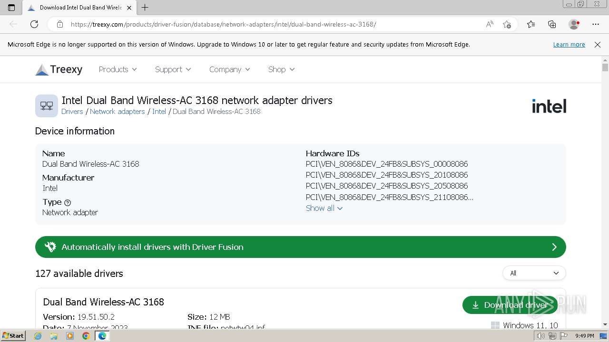This screenshot has height=342, width=609.
Task: Open Chrome from taskbar
Action: click(86, 336)
